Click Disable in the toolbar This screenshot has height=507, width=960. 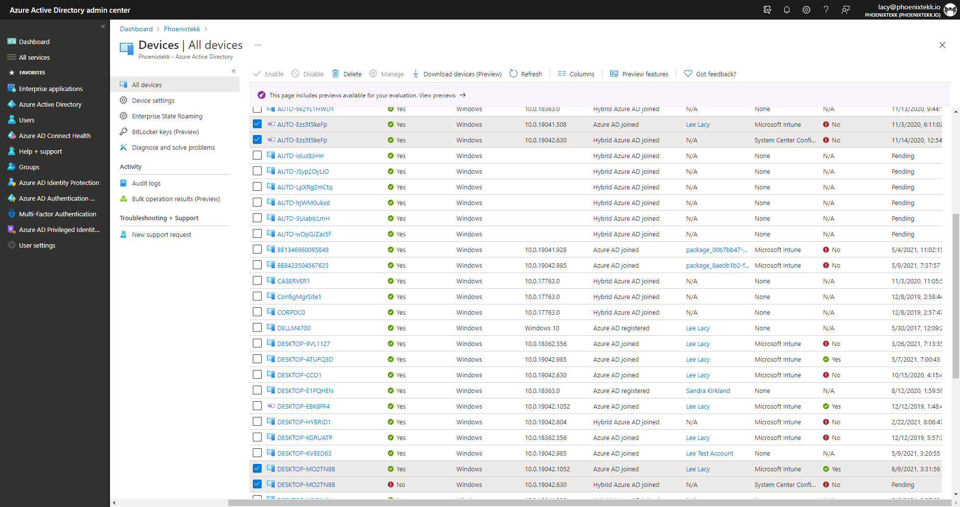tap(308, 74)
